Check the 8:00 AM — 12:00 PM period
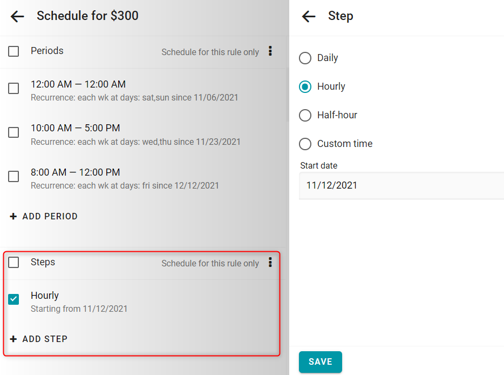The height and width of the screenshot is (375, 504). pyautogui.click(x=13, y=176)
